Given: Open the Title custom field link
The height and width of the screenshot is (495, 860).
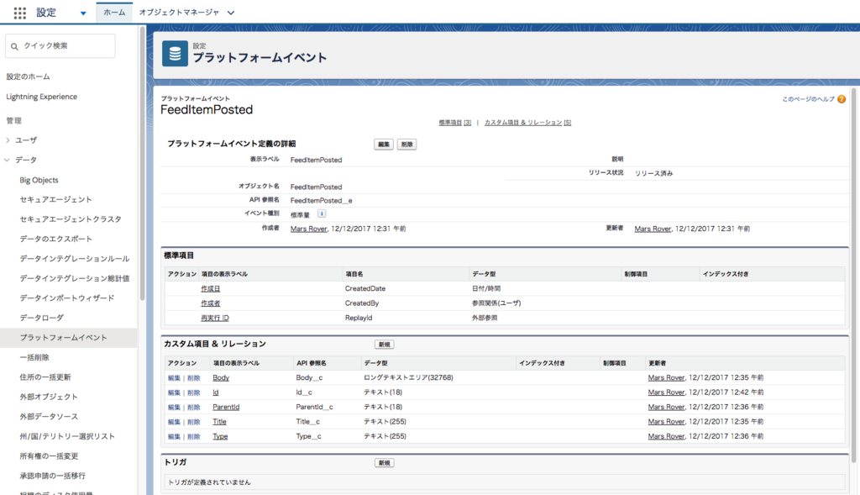Looking at the screenshot, I should click(x=219, y=422).
